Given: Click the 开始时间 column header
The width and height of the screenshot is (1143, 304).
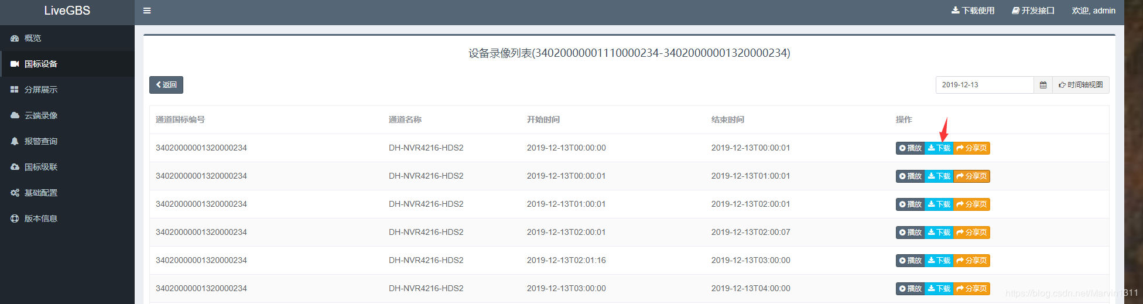Looking at the screenshot, I should 543,119.
